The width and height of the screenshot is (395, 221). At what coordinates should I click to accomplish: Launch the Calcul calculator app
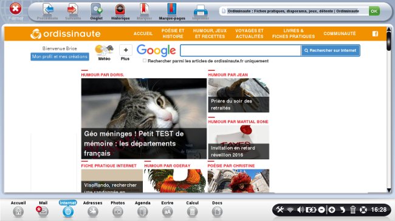[192, 209]
